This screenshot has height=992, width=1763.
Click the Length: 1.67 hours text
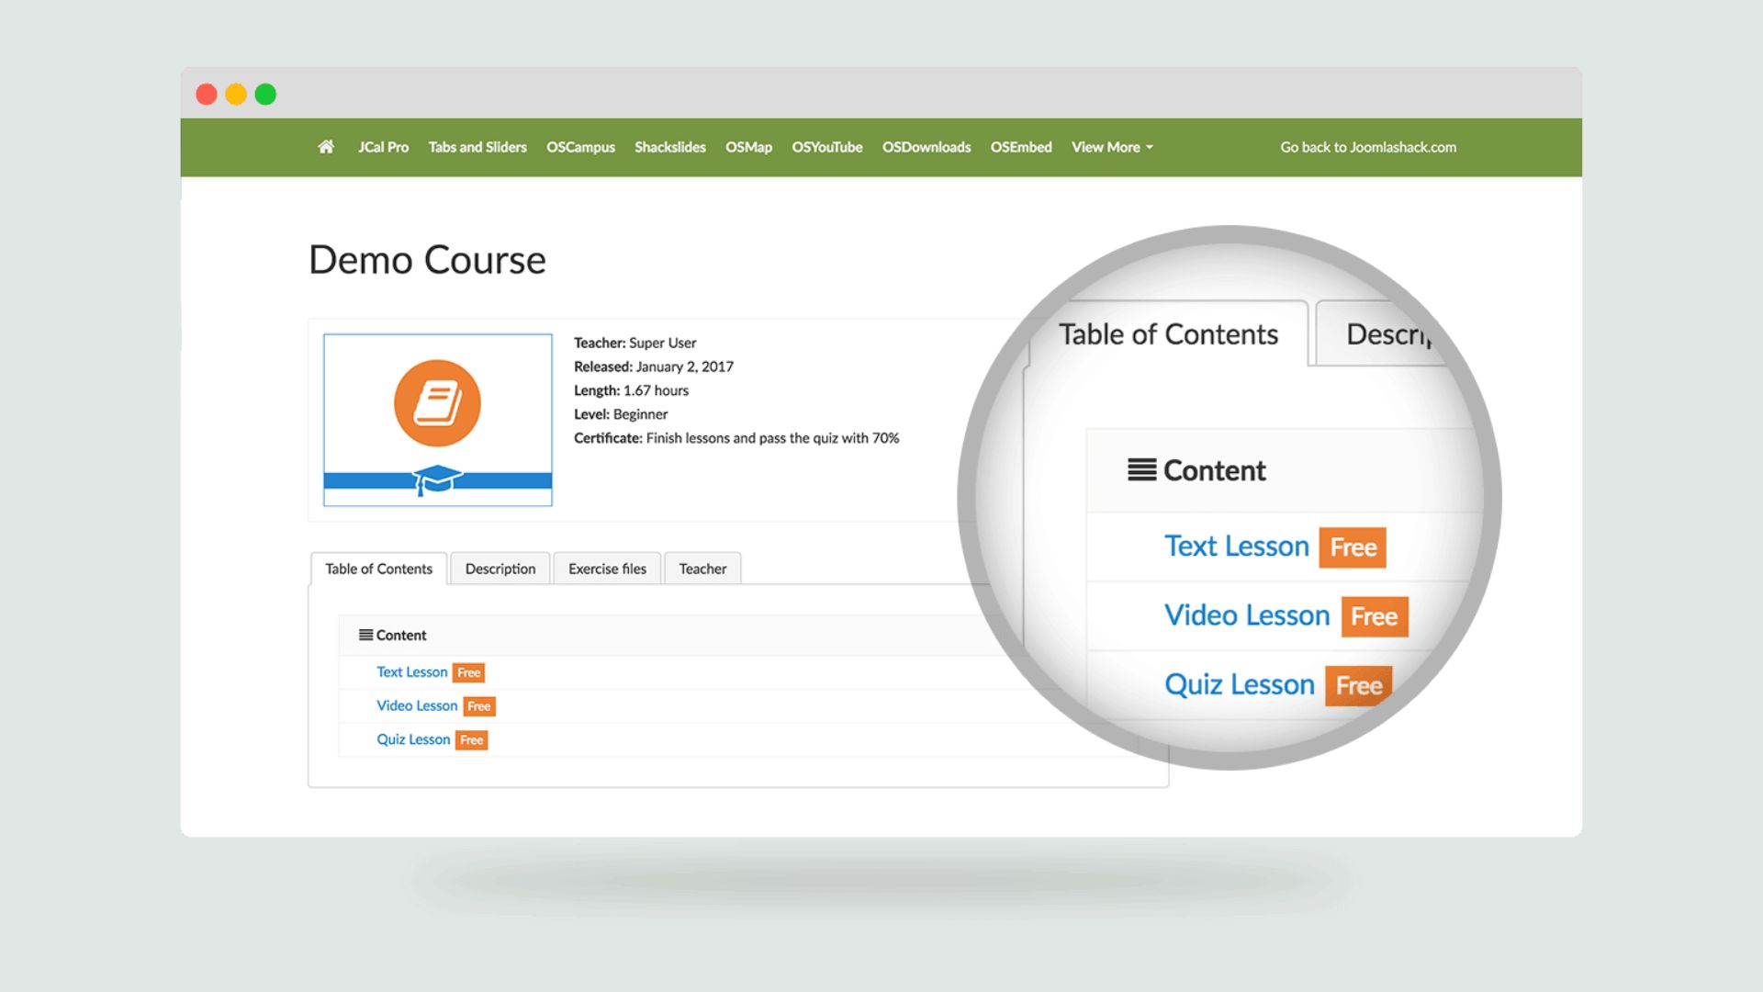(x=631, y=390)
